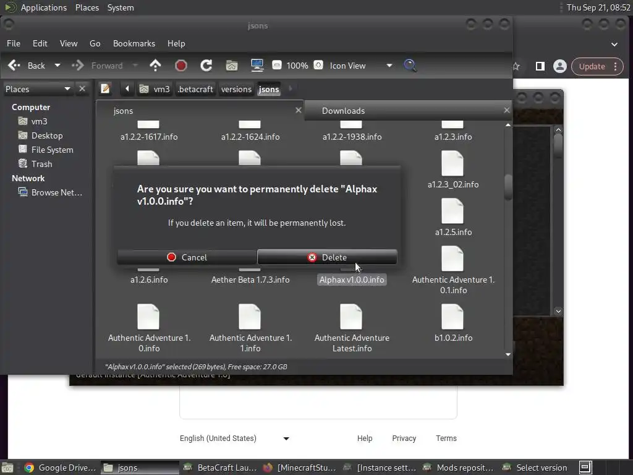The image size is (633, 475).
Task: Open the English (United States) language dropdown
Action: point(234,439)
